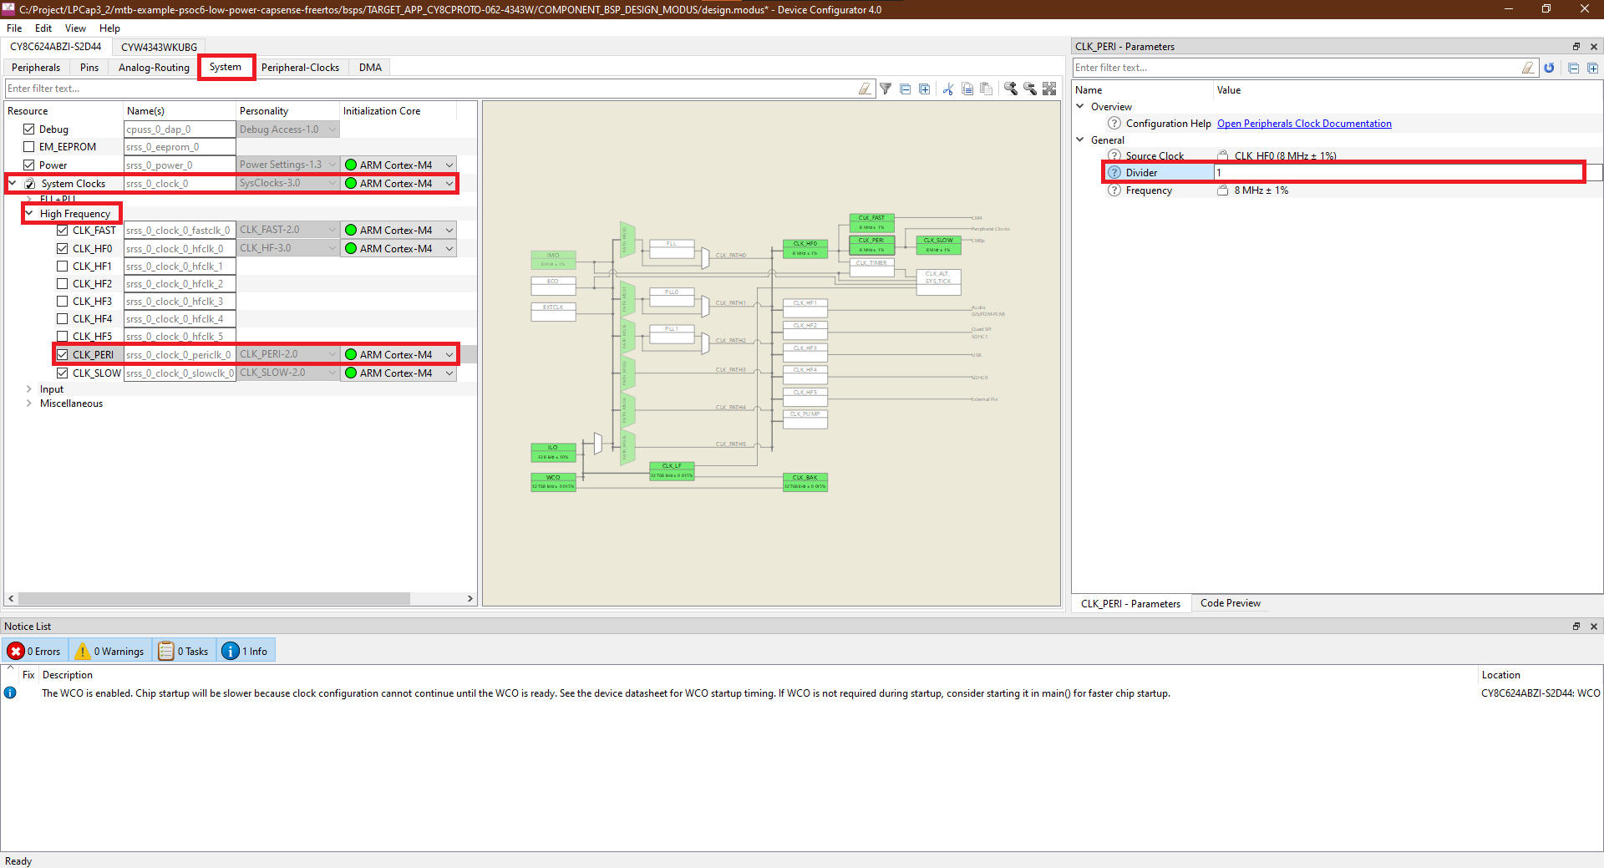Switch to the Peripherals tab
Screen dimensions: 1604x868
point(36,68)
